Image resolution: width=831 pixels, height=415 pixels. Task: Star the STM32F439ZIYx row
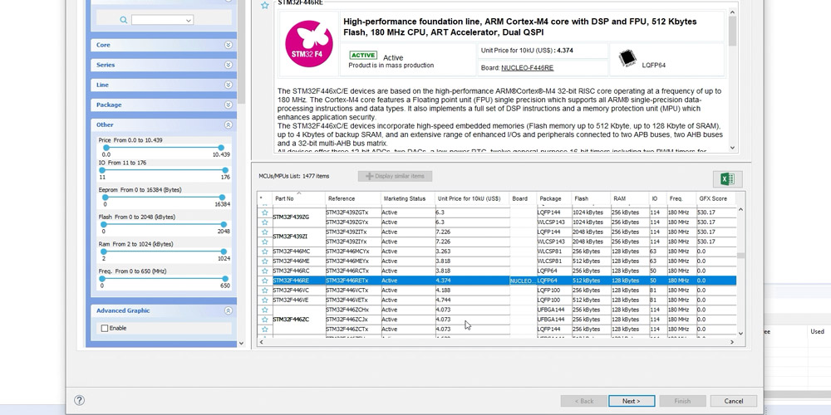tap(265, 242)
